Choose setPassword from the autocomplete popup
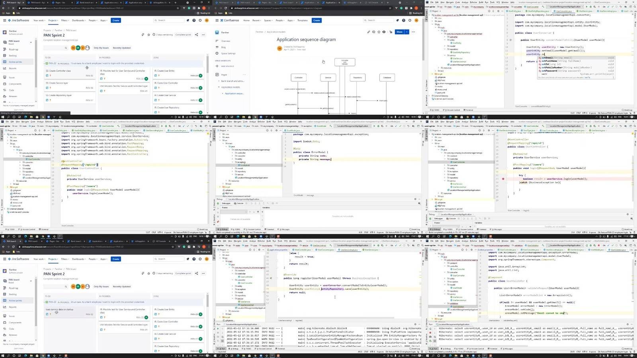Screen dimensions: 637x358 coord(576,70)
